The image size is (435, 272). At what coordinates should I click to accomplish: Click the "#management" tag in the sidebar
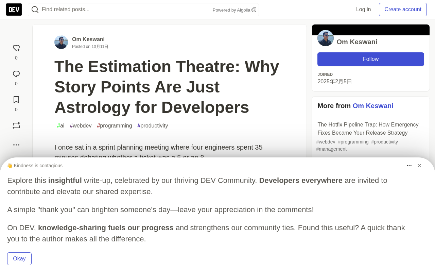click(x=331, y=149)
